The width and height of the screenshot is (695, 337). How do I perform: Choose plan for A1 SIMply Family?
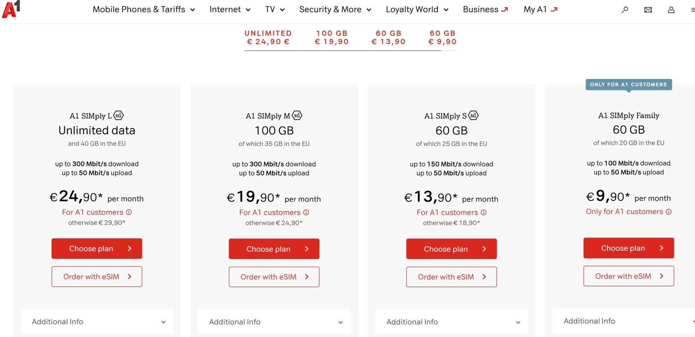coord(628,248)
